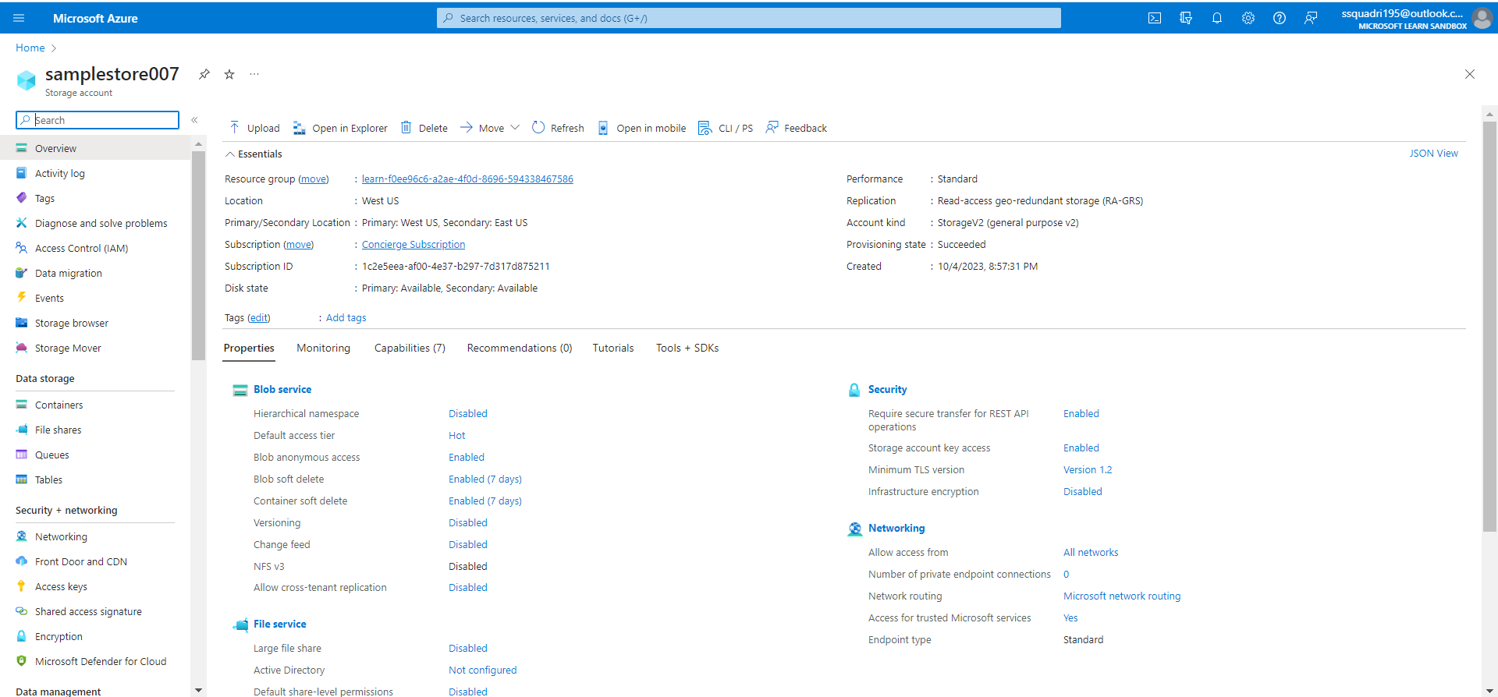Click Open in mobile
The height and width of the screenshot is (697, 1498).
click(641, 128)
